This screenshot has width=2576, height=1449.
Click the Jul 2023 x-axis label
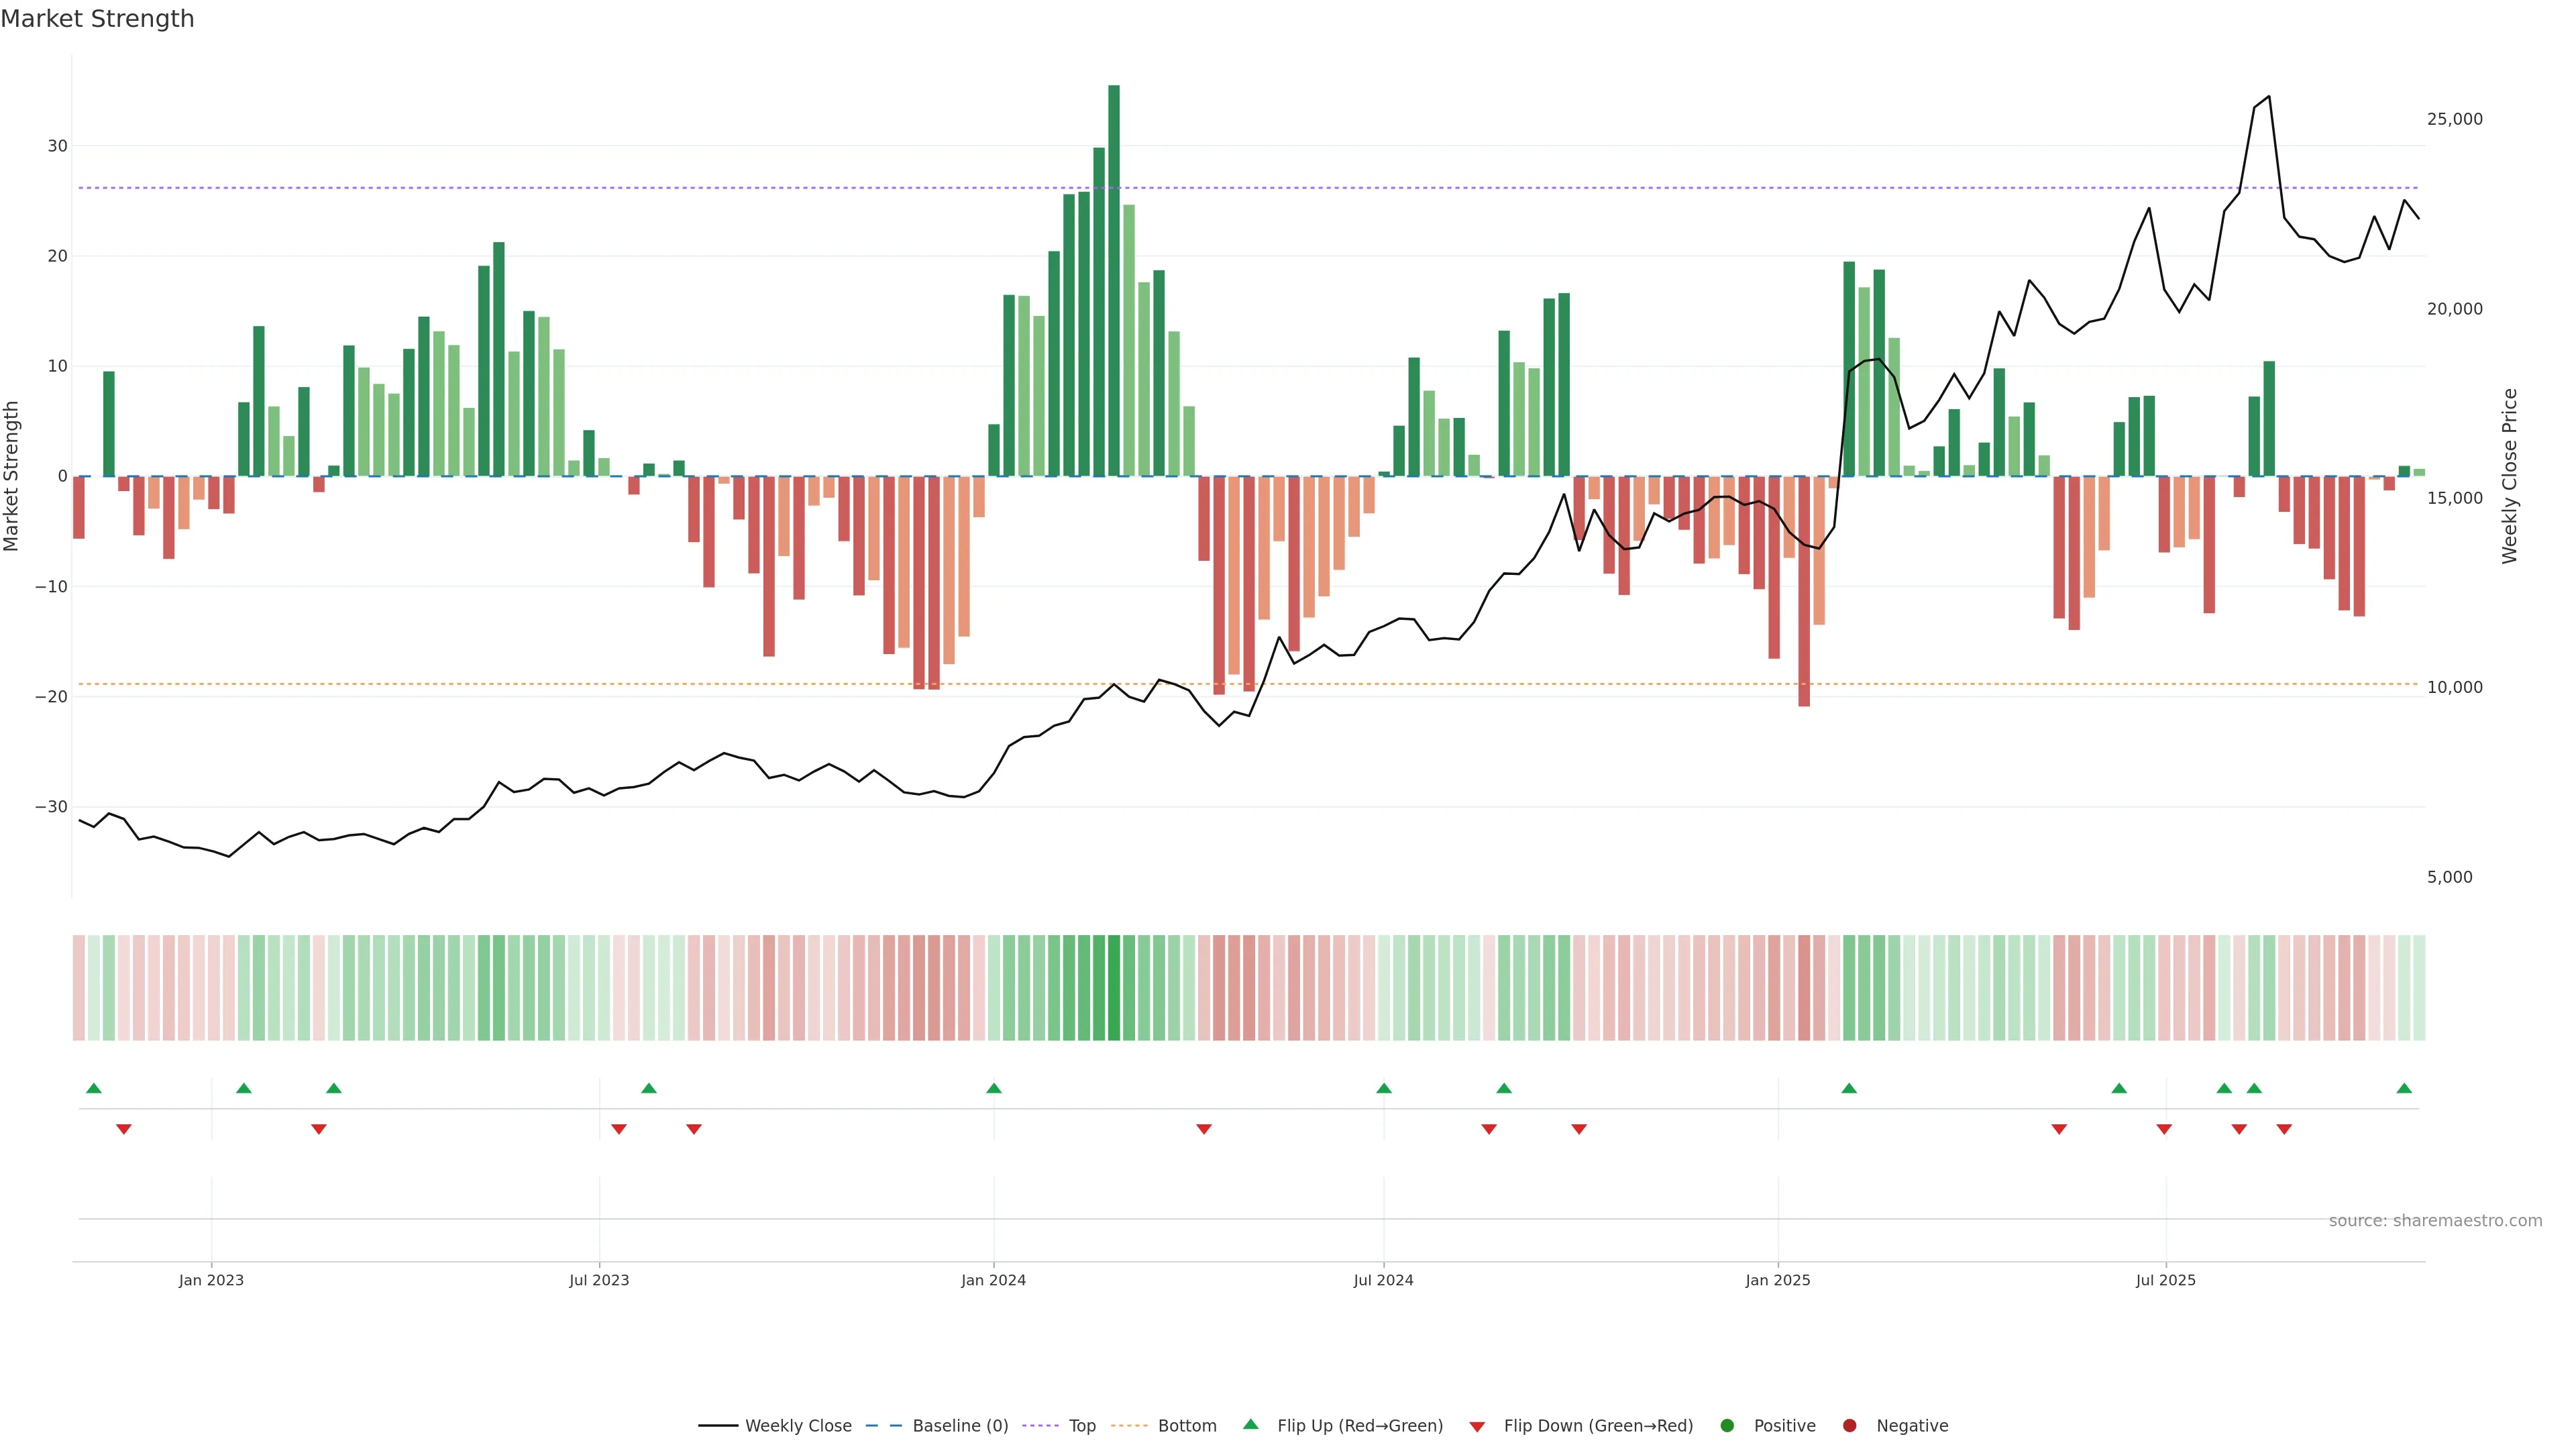click(x=599, y=1280)
